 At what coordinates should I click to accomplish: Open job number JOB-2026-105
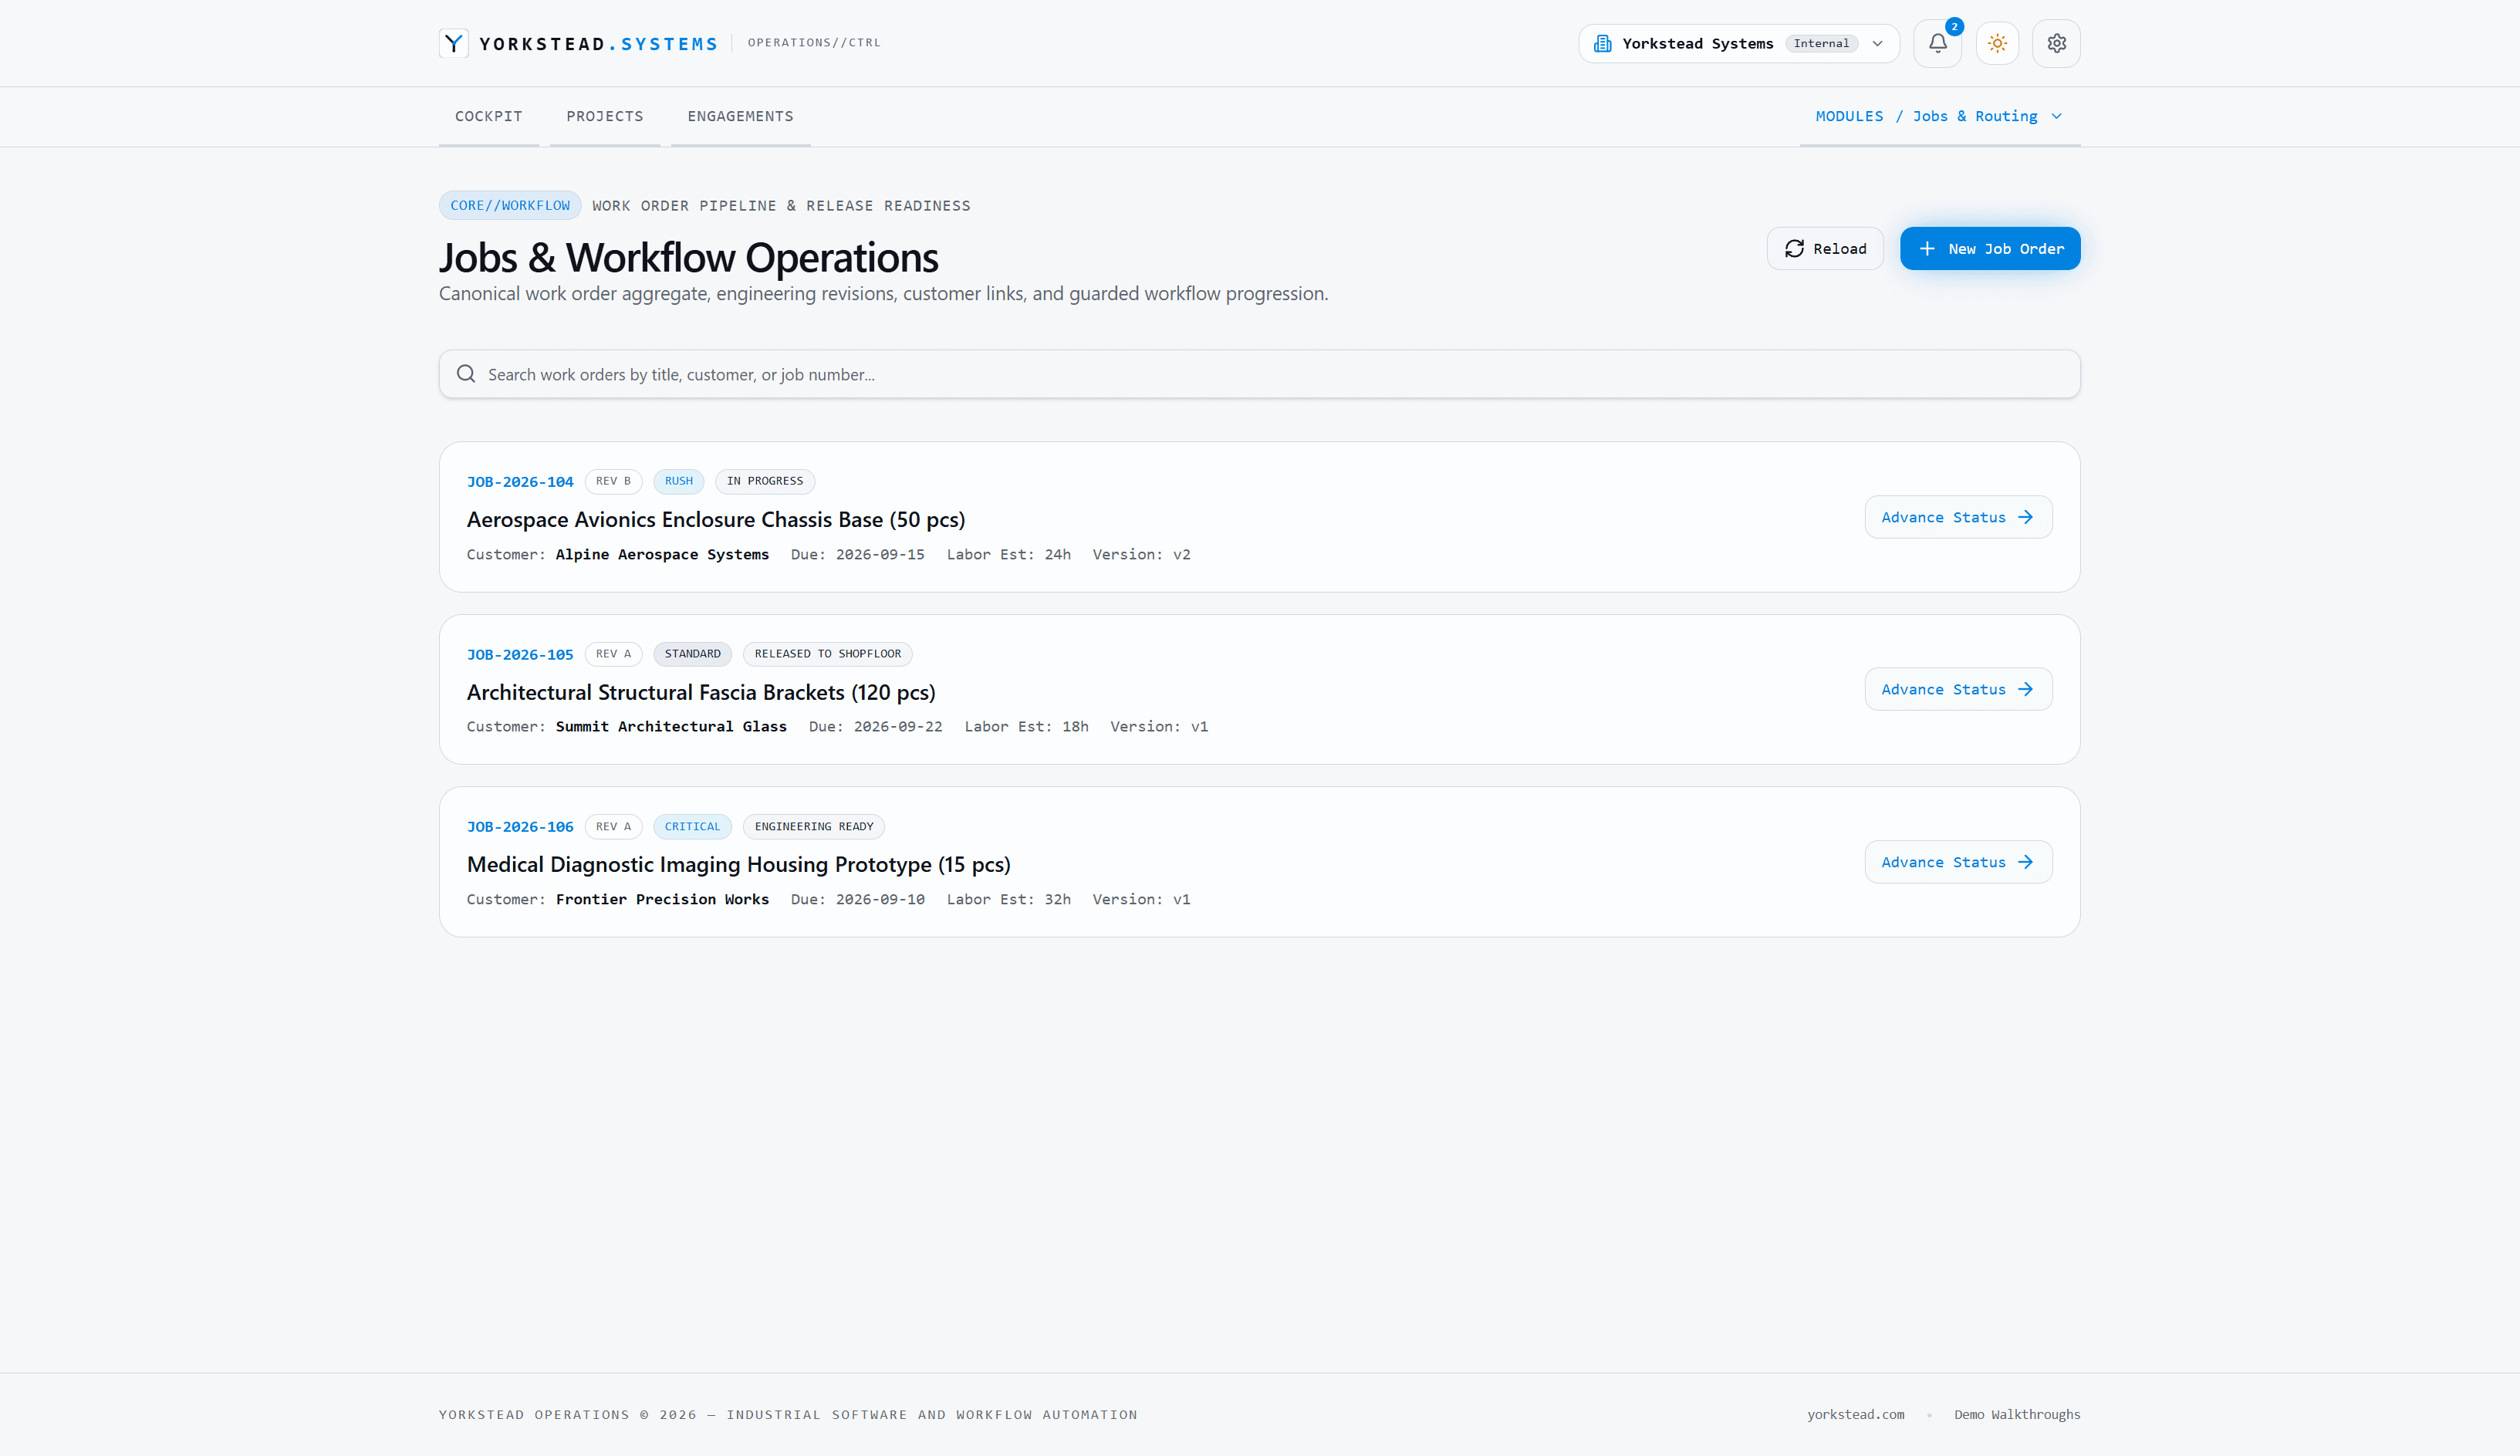[x=520, y=655]
